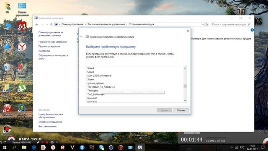Open the Настройка sidebar link
This screenshot has height=151, width=268.
coord(44,51)
